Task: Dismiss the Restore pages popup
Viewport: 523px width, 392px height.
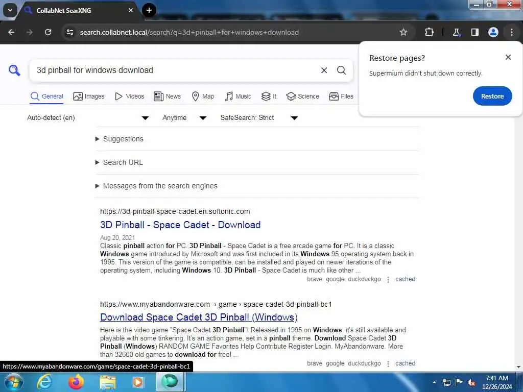Action: pos(508,57)
